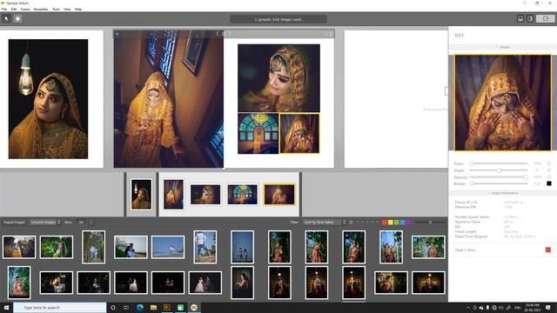Image resolution: width=557 pixels, height=313 pixels.
Task: Open the Templates menu
Action: pyautogui.click(x=41, y=9)
